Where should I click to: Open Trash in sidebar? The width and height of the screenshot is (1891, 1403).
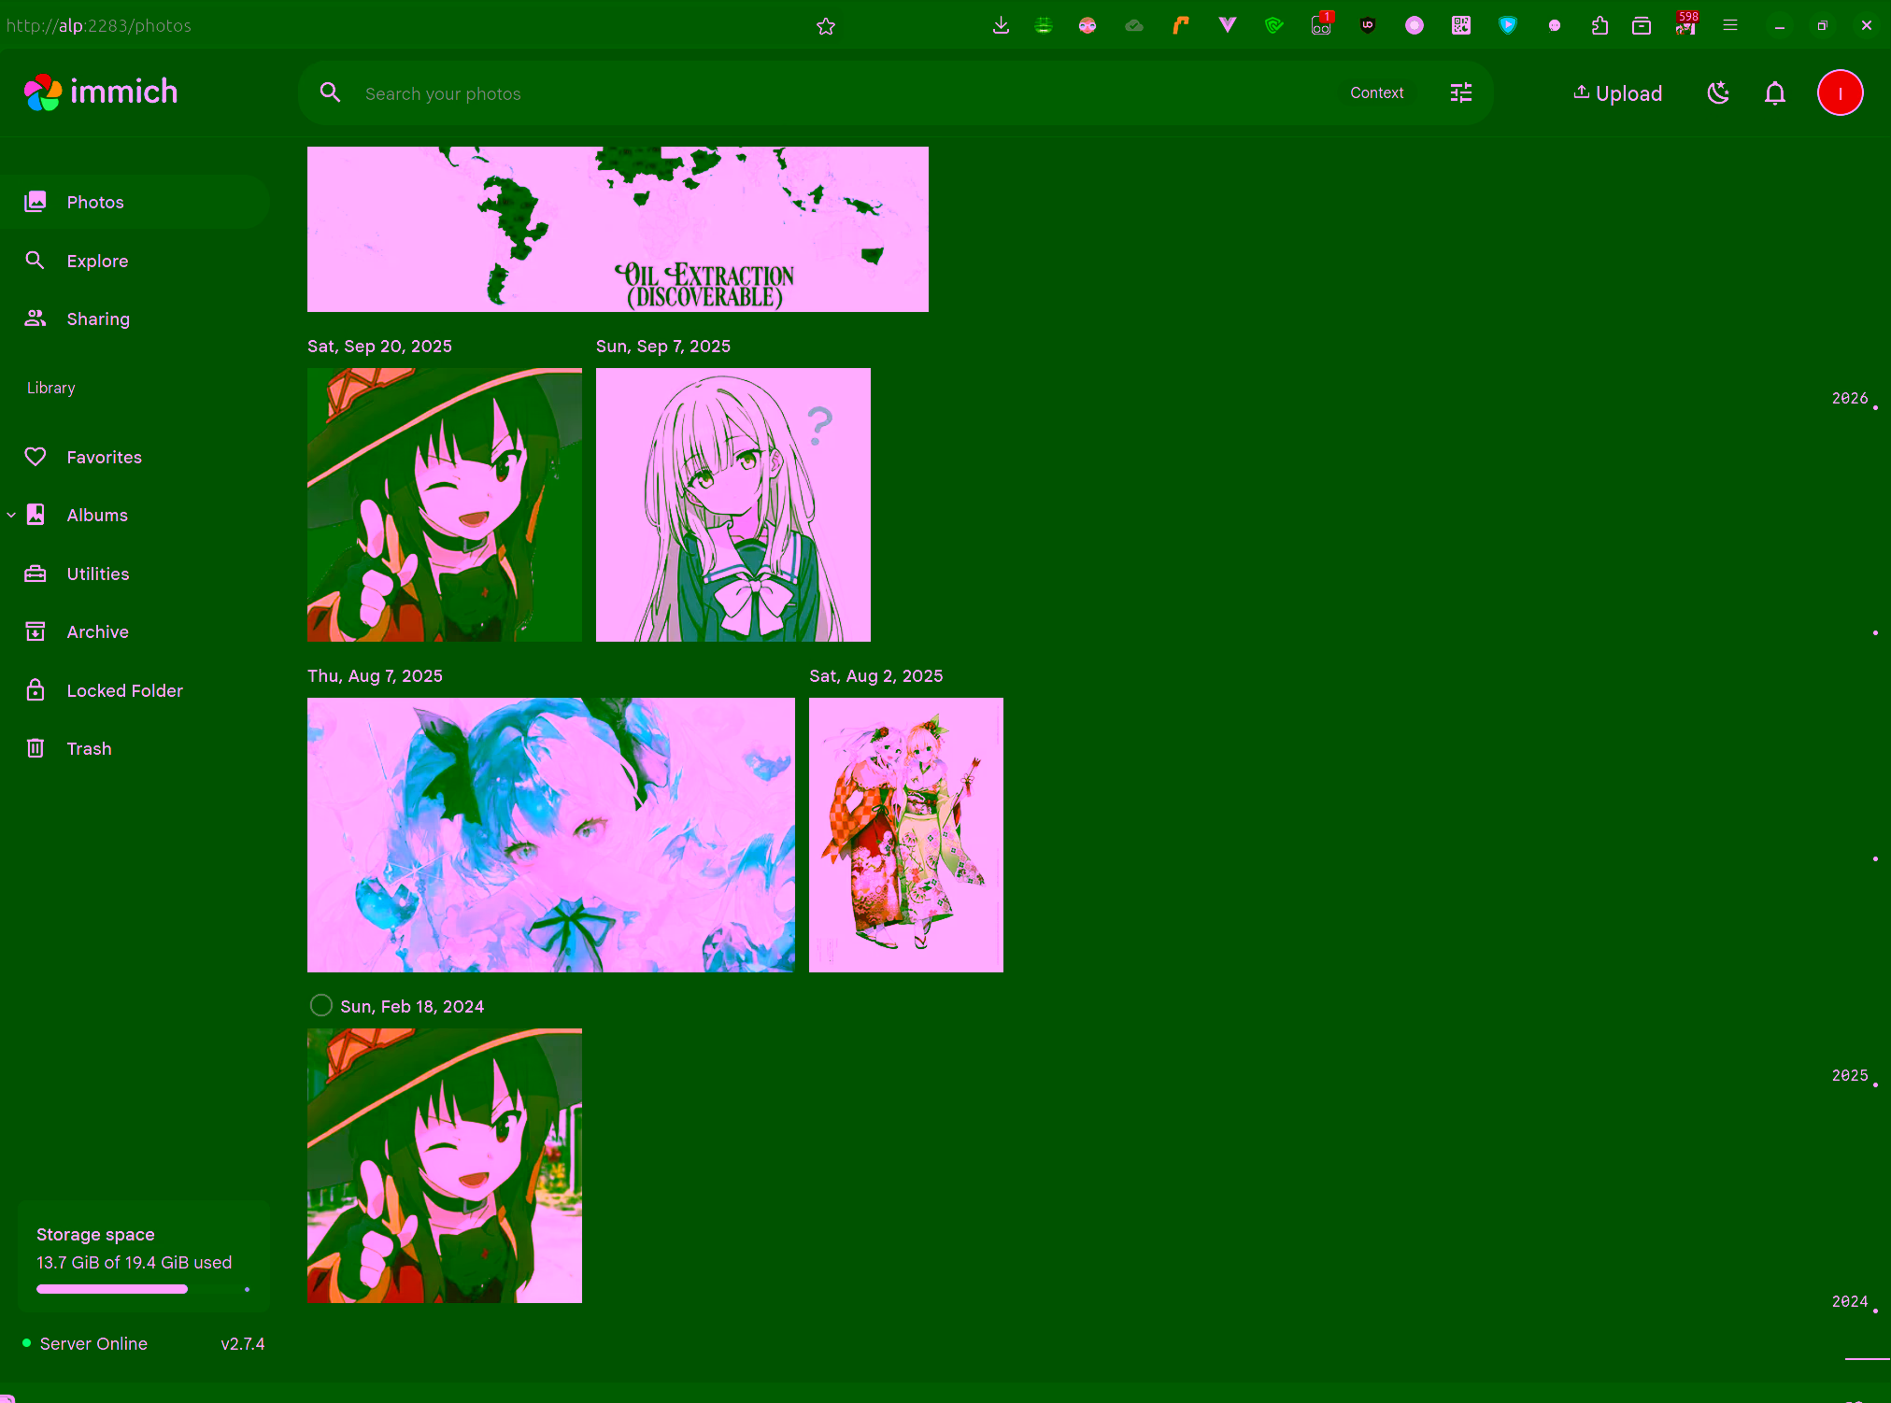pos(89,748)
